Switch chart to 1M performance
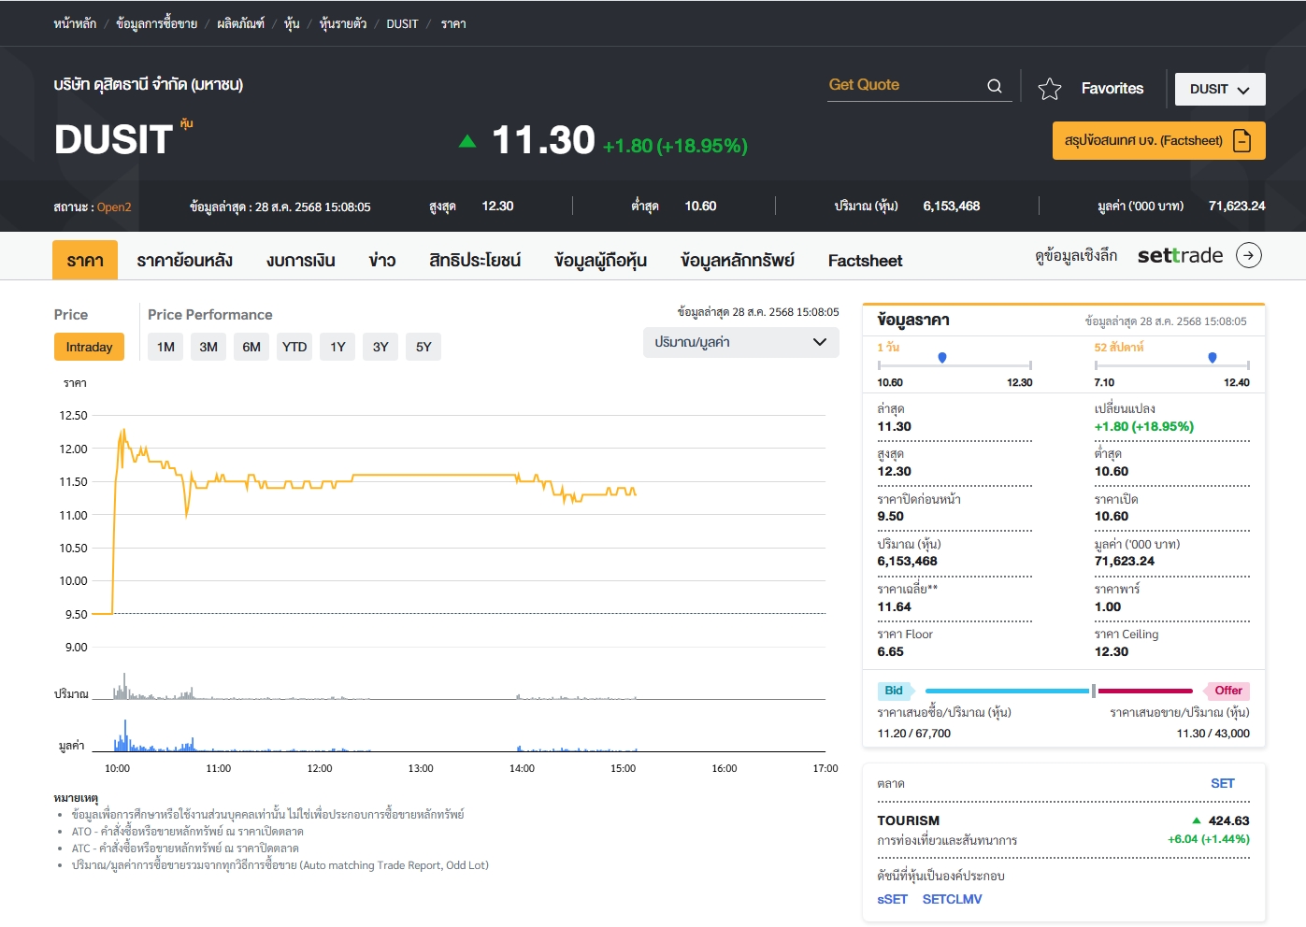The image size is (1306, 927). [165, 347]
